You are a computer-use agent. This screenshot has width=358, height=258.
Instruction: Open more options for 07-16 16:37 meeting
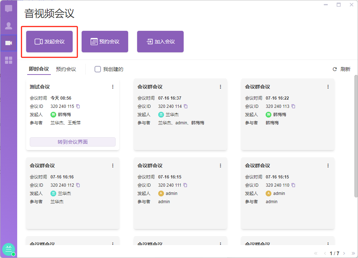(221, 87)
